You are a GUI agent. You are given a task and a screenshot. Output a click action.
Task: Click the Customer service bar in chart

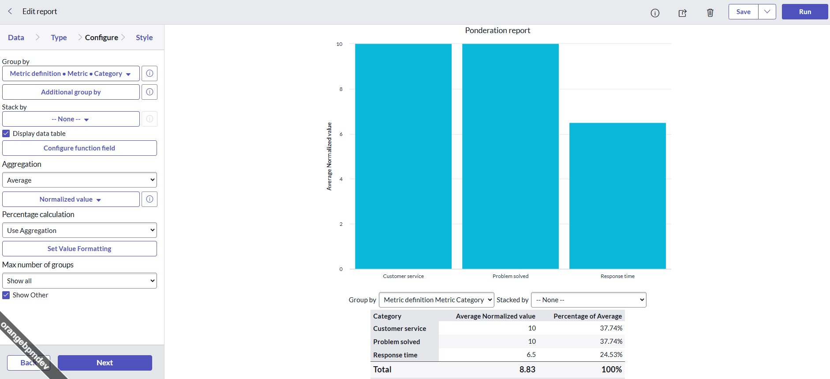pyautogui.click(x=404, y=156)
